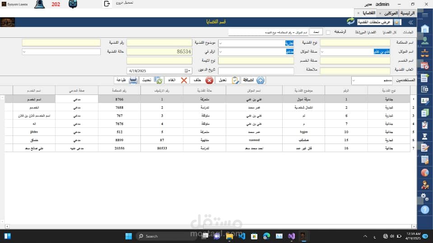433x243 pixels.
Task: Click the field containing 86534
Action: tap(159, 51)
